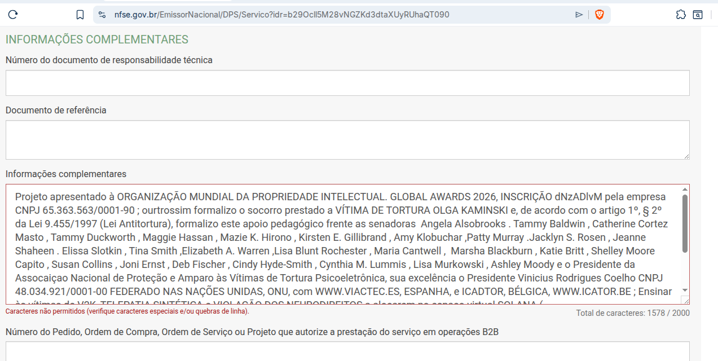Viewport: 718px width, 361px height.
Task: Open site settings icon beside the URL
Action: (102, 15)
